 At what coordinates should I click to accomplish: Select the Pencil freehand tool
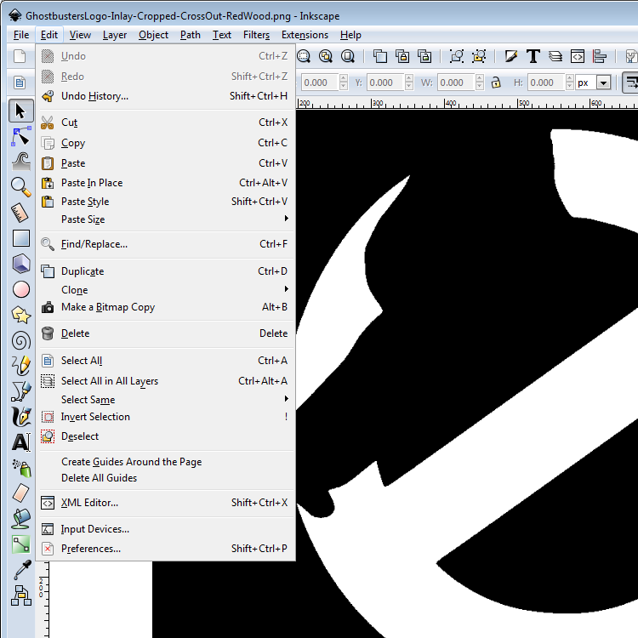coord(20,366)
